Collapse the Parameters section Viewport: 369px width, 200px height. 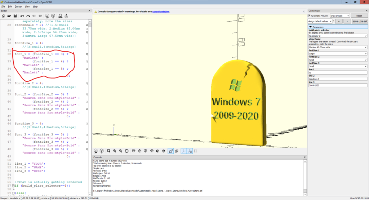[310, 27]
